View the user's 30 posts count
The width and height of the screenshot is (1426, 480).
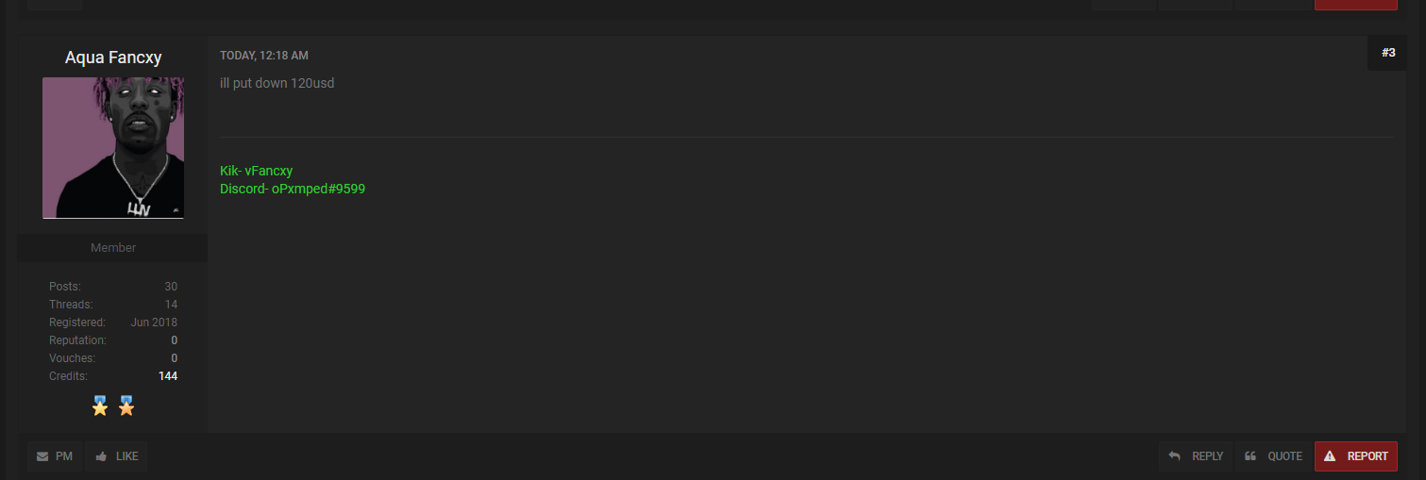pos(171,287)
